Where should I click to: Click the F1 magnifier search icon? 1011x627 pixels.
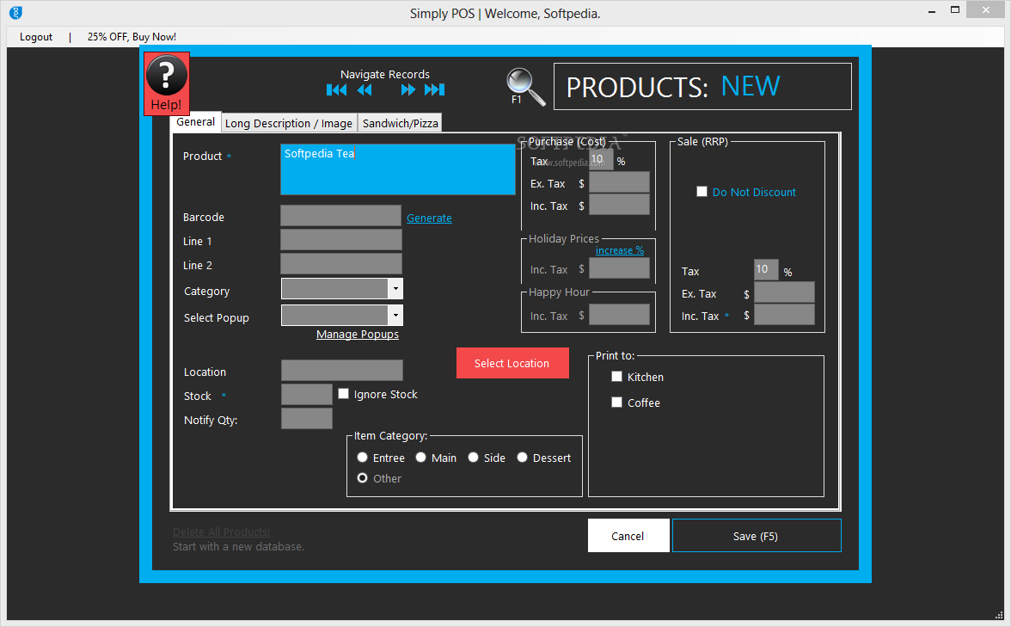[525, 86]
